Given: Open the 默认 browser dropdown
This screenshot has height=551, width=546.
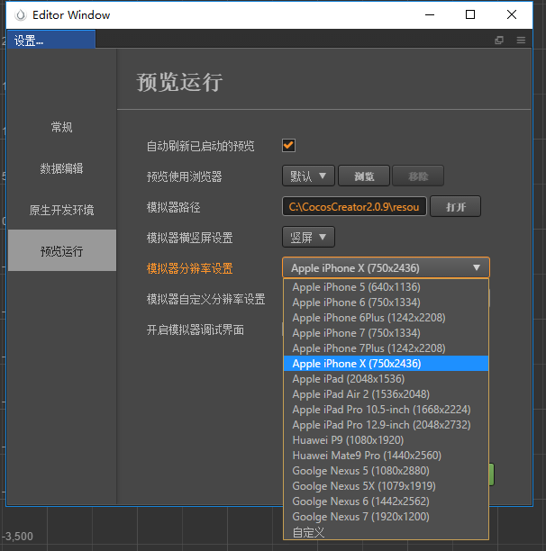Looking at the screenshot, I should tap(308, 176).
